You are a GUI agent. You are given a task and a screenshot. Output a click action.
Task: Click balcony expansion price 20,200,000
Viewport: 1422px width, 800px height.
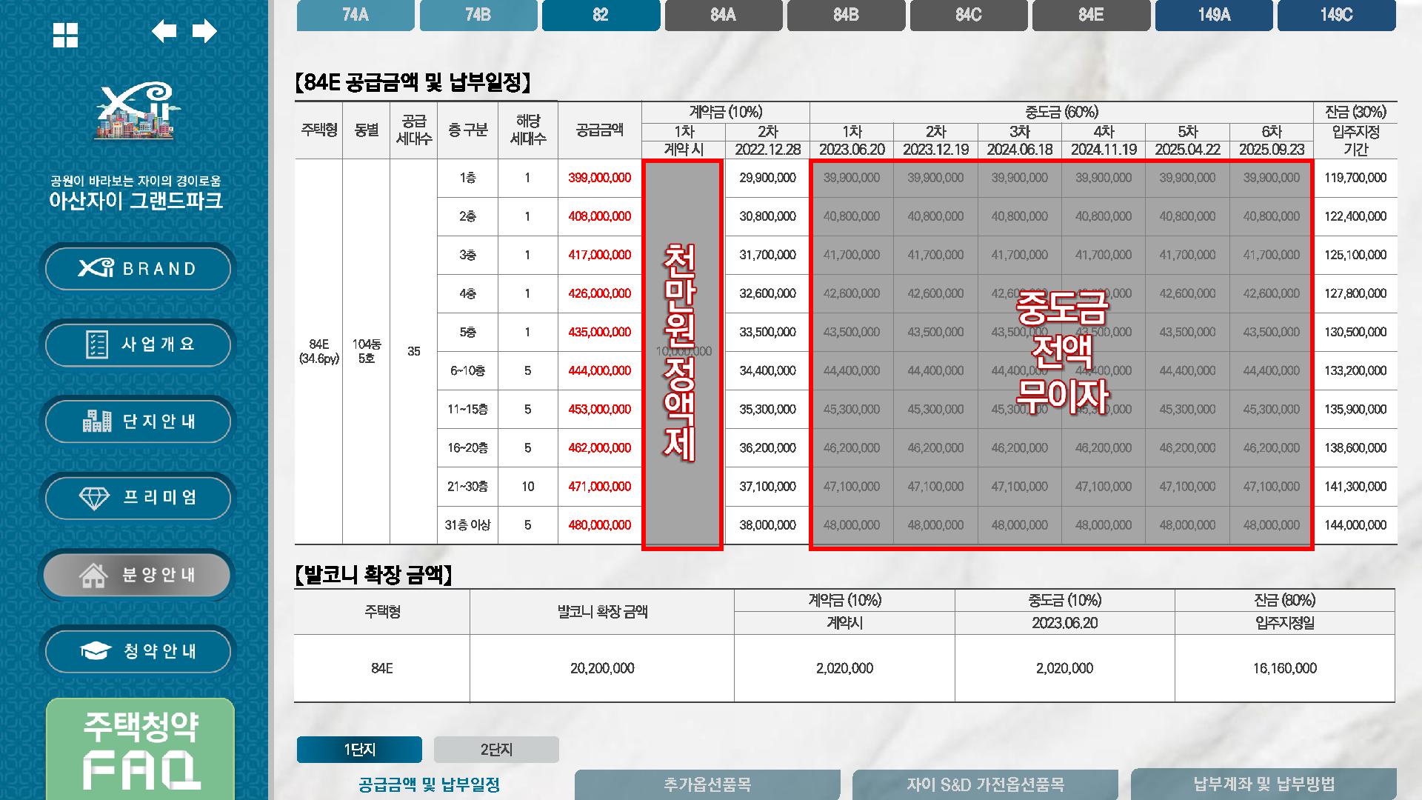click(602, 668)
